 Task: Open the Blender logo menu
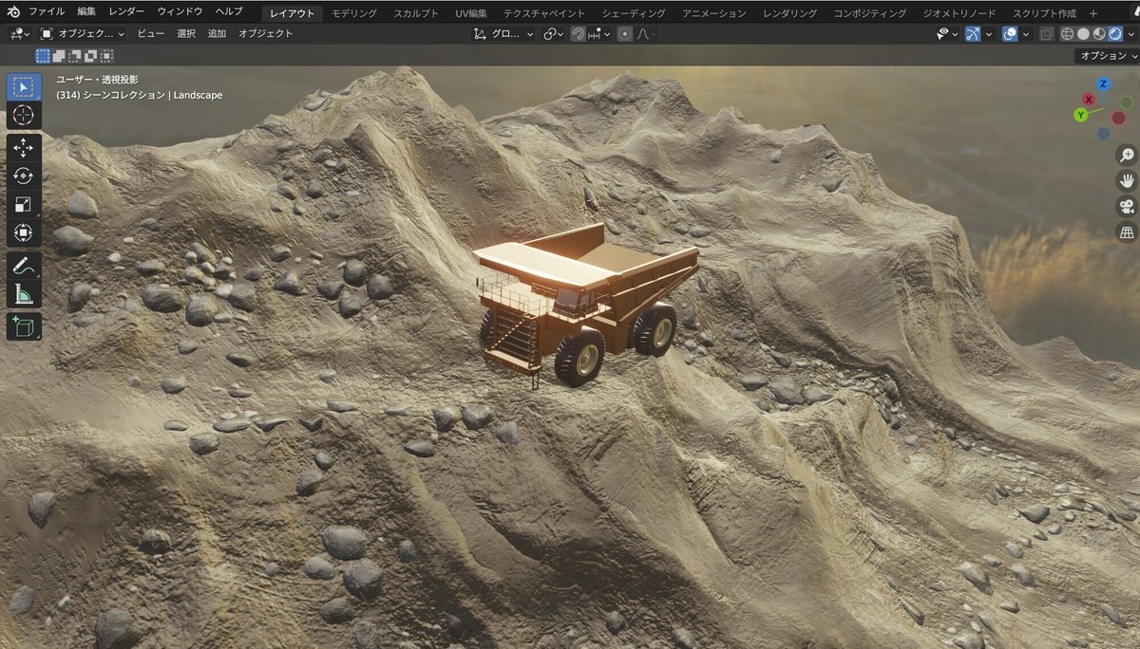[11, 12]
